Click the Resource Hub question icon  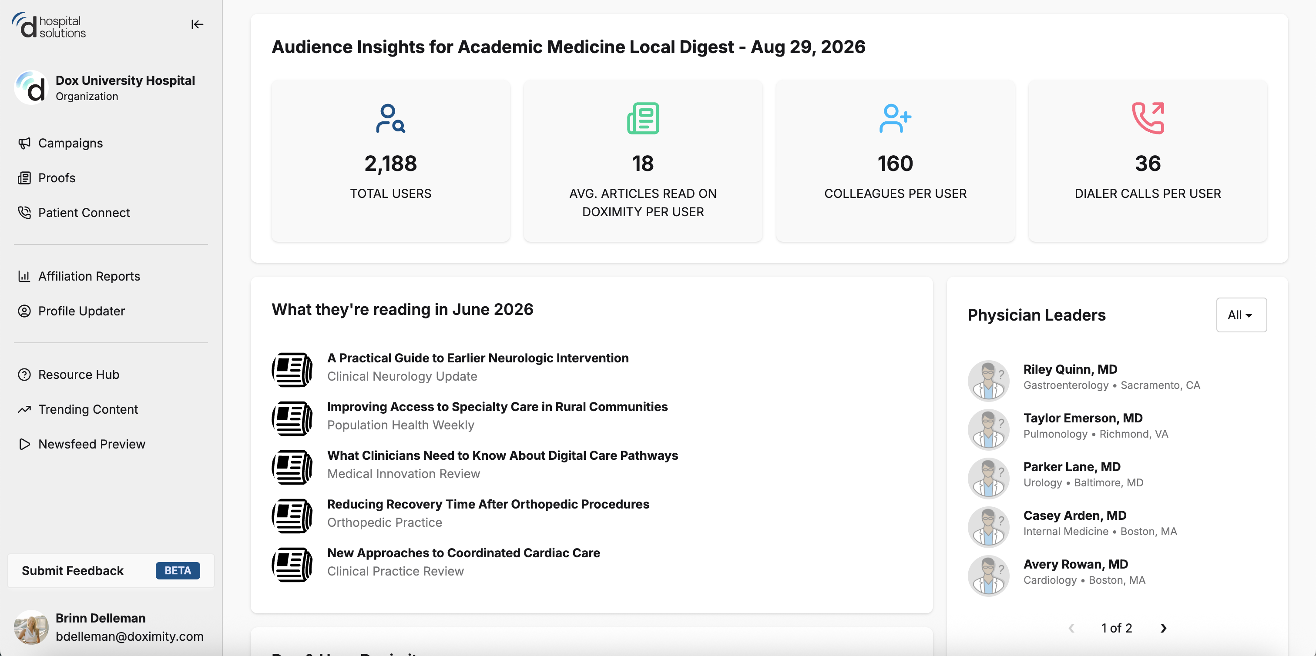pyautogui.click(x=24, y=375)
